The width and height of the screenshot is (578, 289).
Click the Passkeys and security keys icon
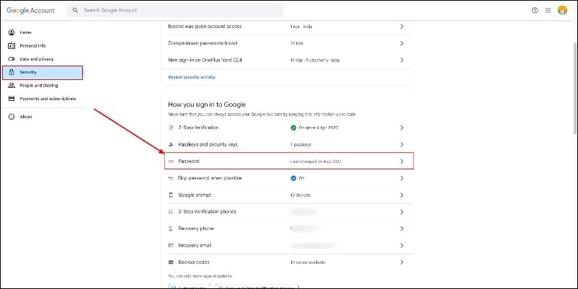click(x=171, y=144)
